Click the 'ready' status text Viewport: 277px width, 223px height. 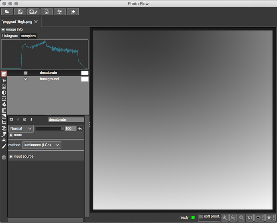click(x=184, y=217)
